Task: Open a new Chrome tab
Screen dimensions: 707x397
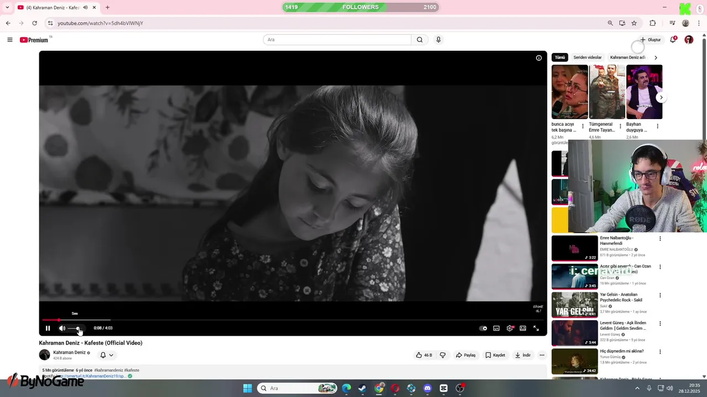Action: click(107, 8)
